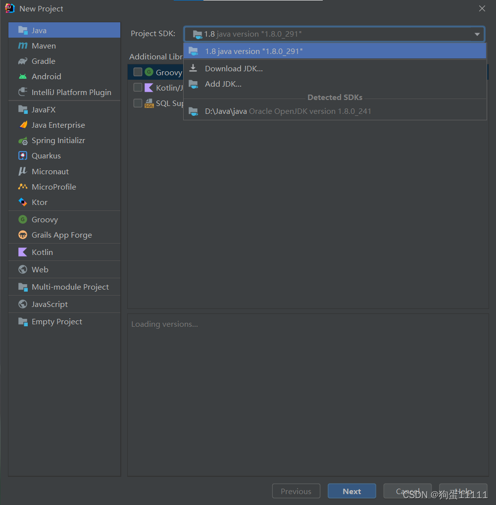This screenshot has width=496, height=505.
Task: Close the New Project dialog
Action: [x=482, y=9]
